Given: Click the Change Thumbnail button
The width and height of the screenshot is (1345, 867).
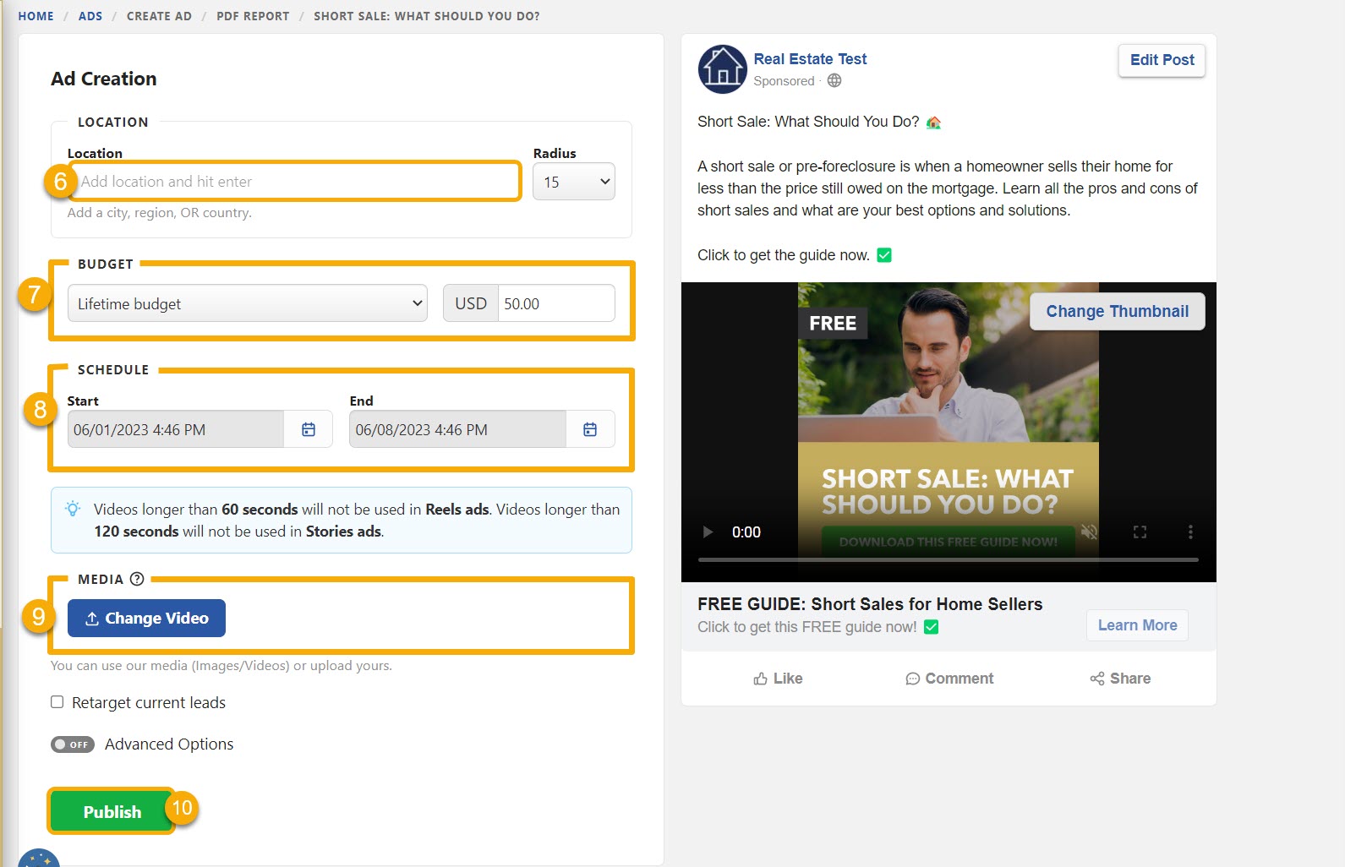Looking at the screenshot, I should (1117, 311).
